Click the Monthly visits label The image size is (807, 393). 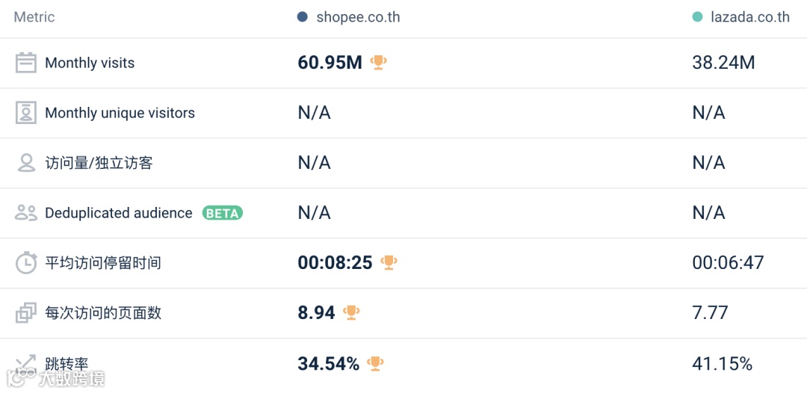90,63
